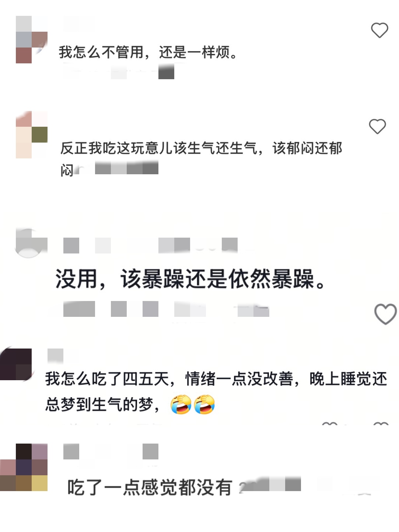Open the dark avatar of fourth commenter
399x532 pixels.
[x=16, y=364]
